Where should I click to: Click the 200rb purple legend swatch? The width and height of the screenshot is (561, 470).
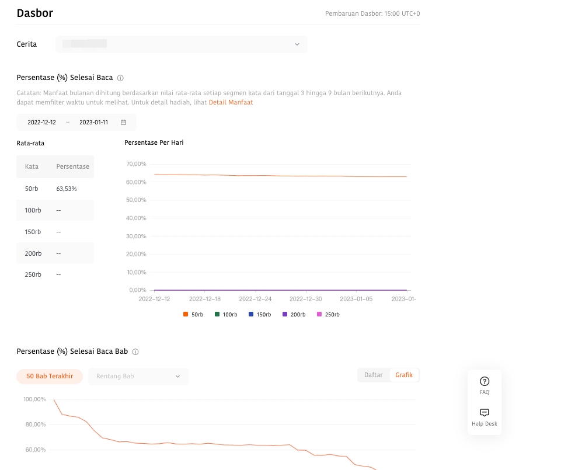[285, 315]
